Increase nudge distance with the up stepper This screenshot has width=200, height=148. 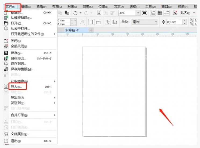coord(184,21)
